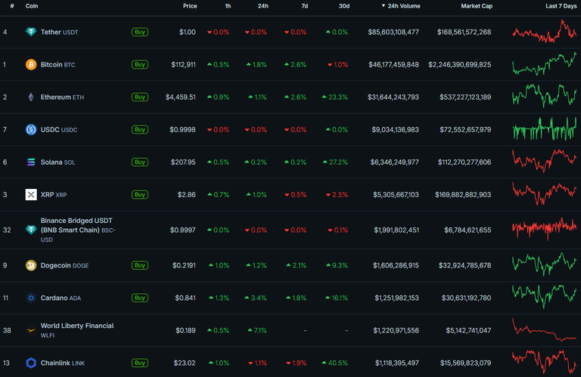View XRP 7-day sparkline chart
Viewport: 581px width, 377px height.
pos(545,193)
